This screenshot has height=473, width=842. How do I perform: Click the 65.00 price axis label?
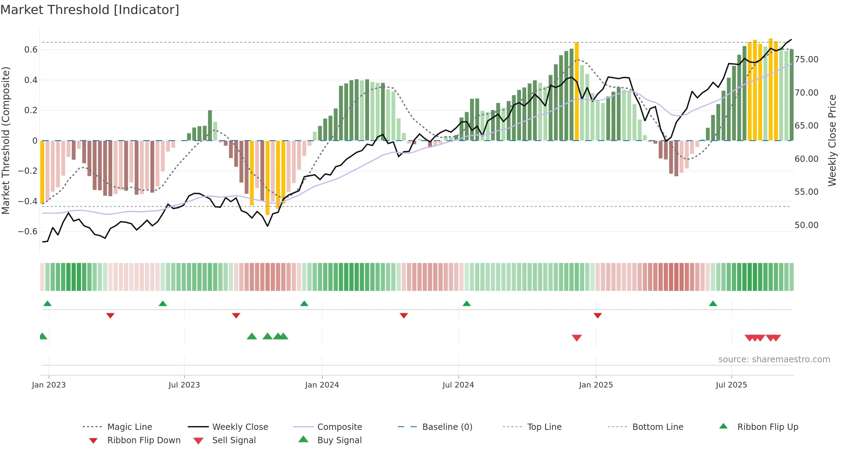807,126
